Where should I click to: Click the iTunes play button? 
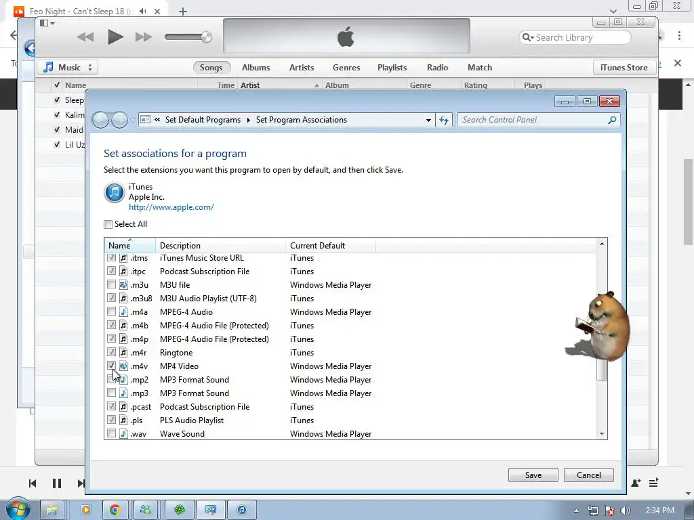coord(115,37)
